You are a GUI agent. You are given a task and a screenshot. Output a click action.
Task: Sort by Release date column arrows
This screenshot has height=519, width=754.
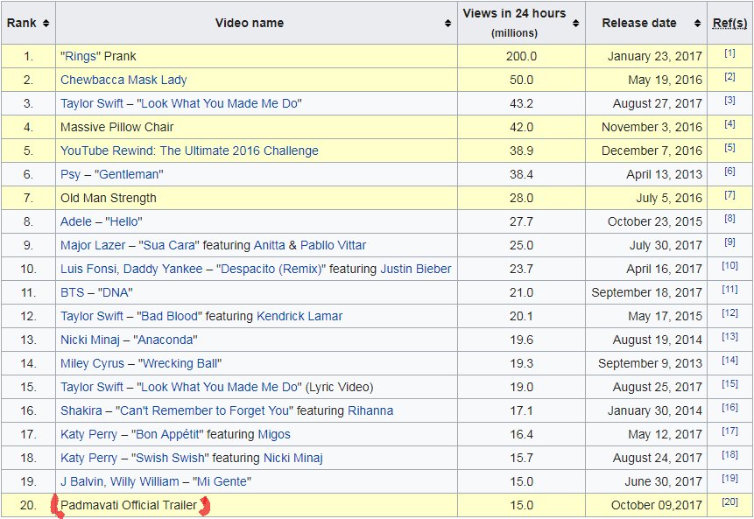point(697,23)
